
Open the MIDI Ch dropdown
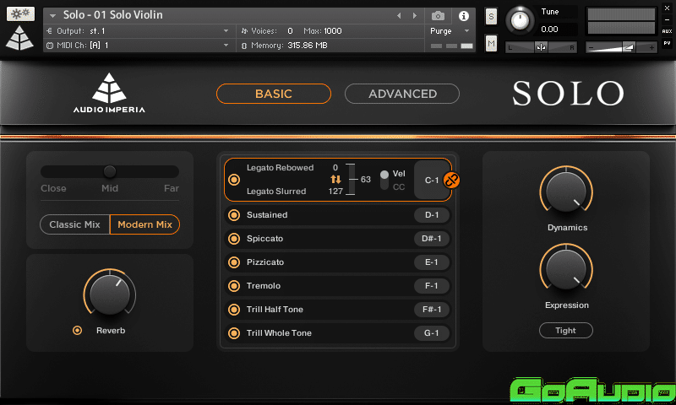pyautogui.click(x=226, y=46)
